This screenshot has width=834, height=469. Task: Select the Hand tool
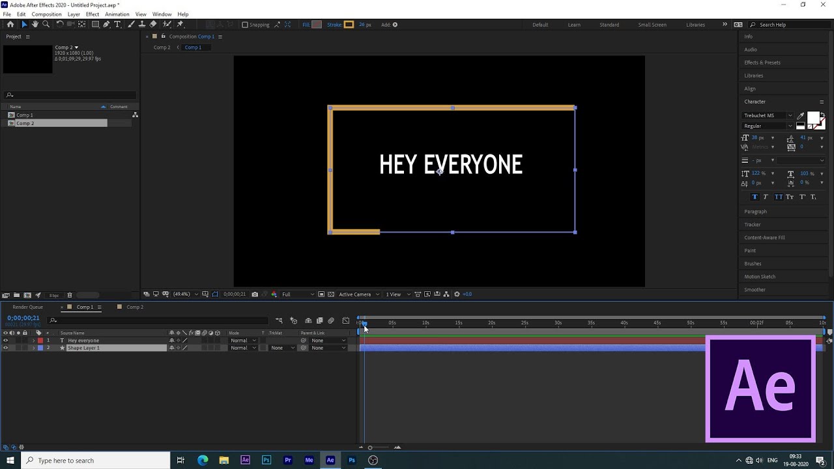pyautogui.click(x=35, y=25)
